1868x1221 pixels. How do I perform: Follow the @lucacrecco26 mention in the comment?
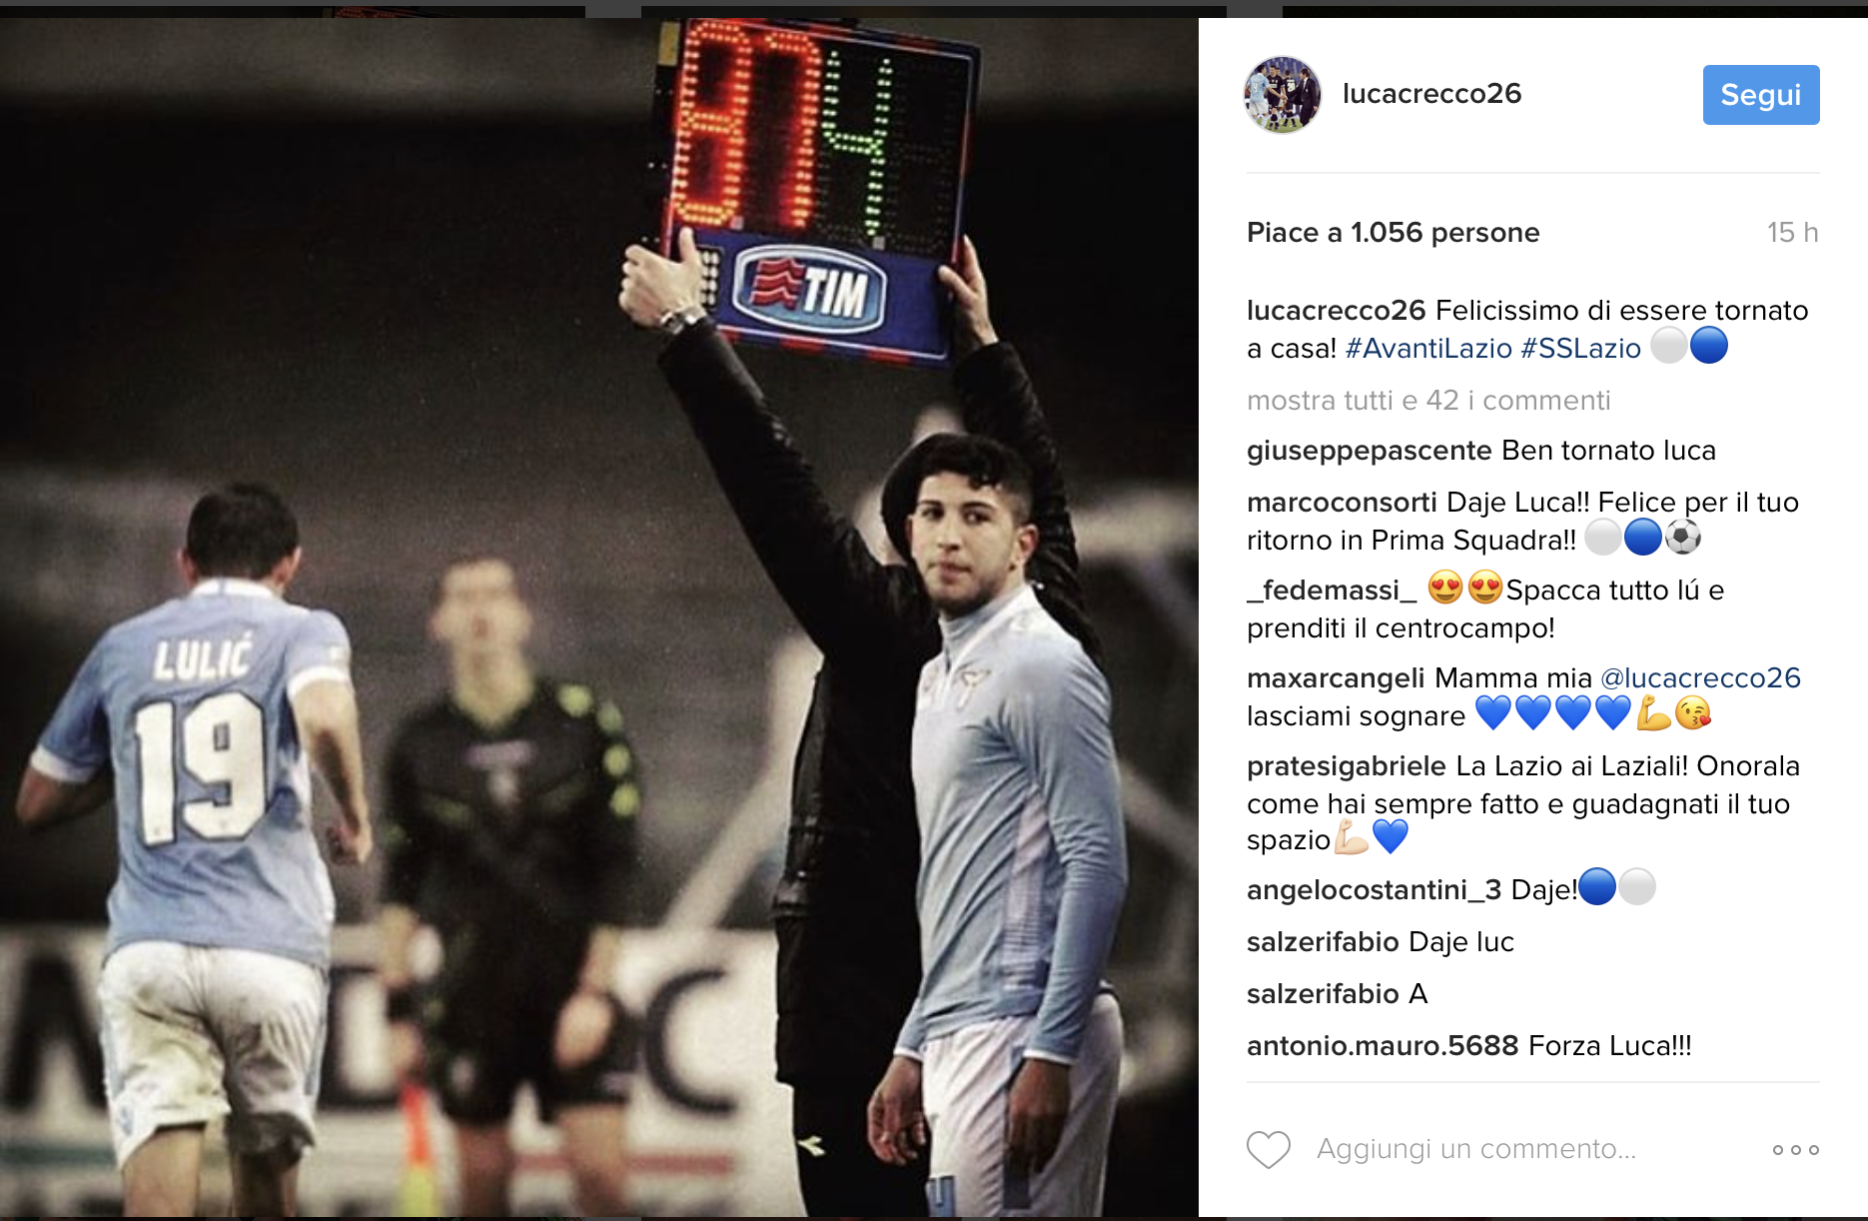click(1700, 677)
